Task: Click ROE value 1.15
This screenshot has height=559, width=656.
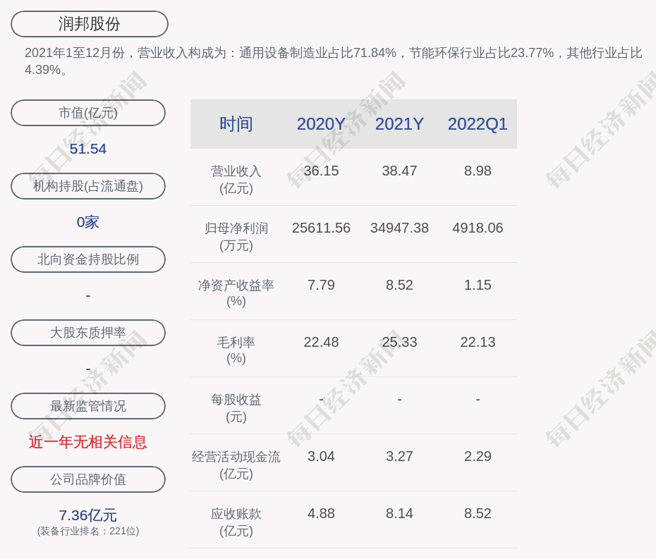Action: [478, 285]
